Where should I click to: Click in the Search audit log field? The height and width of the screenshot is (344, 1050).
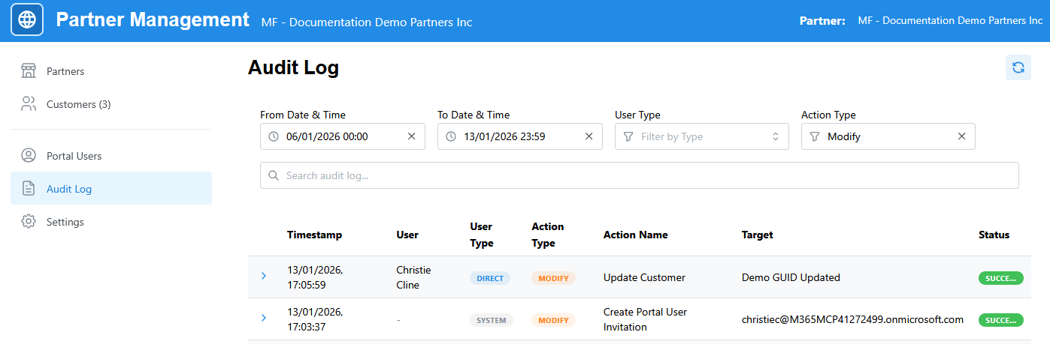click(x=639, y=175)
